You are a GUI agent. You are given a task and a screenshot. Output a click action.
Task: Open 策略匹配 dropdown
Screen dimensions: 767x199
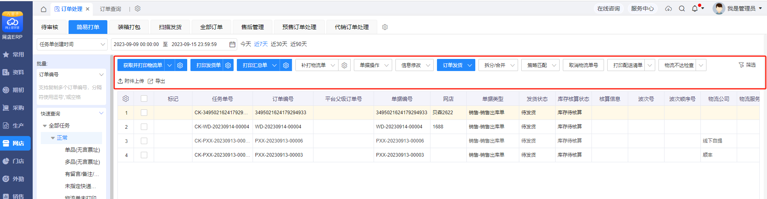click(x=540, y=65)
